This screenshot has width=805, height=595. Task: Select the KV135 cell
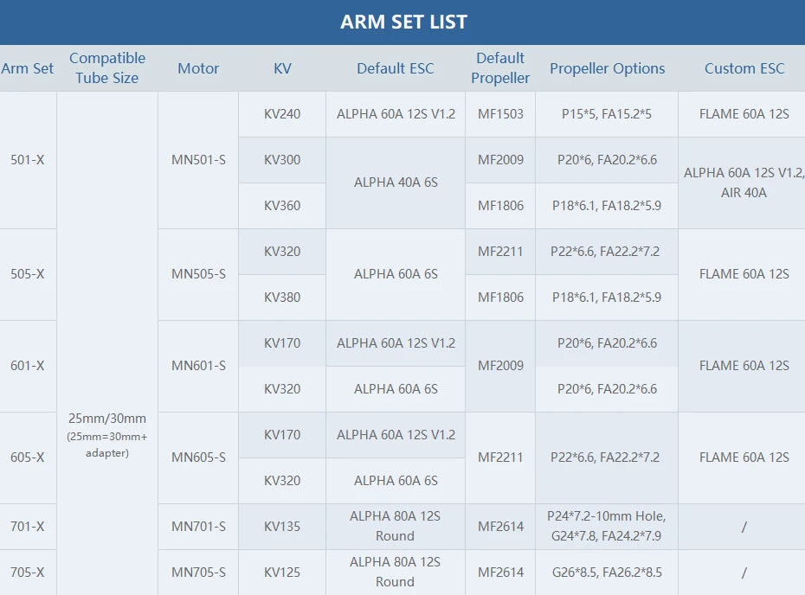point(282,527)
